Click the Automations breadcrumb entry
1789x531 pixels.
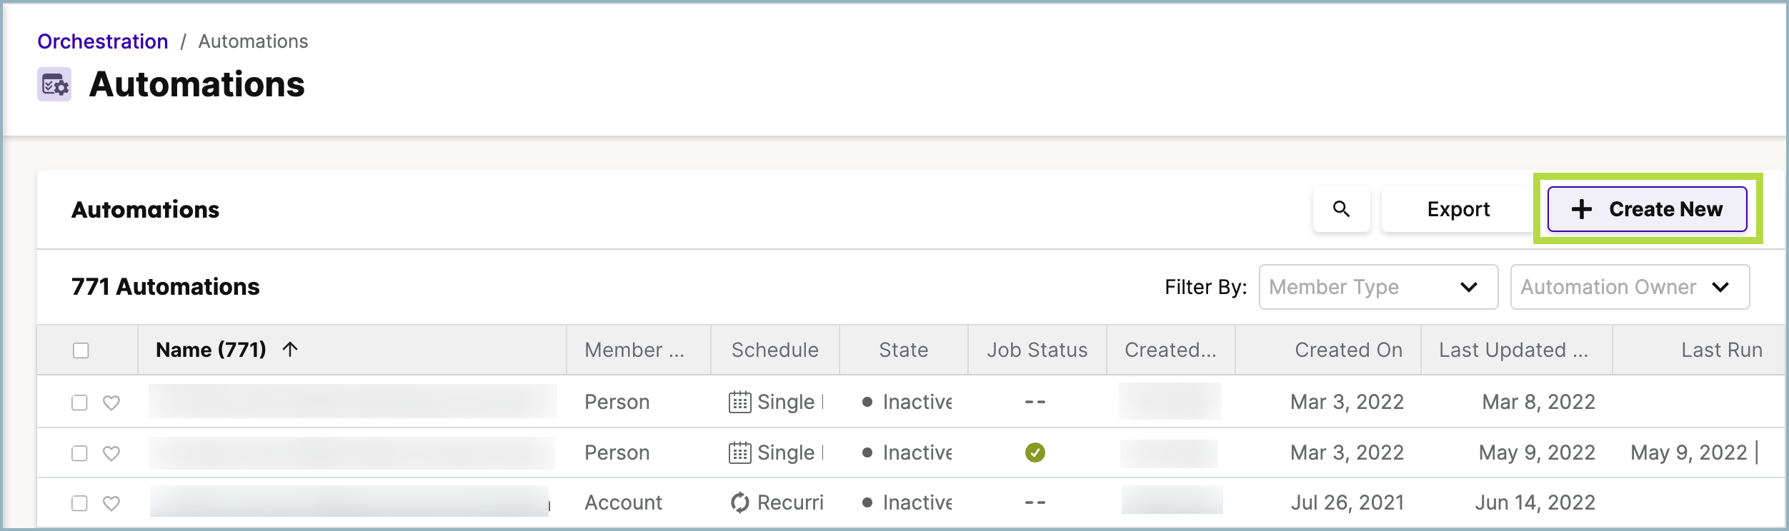click(251, 41)
